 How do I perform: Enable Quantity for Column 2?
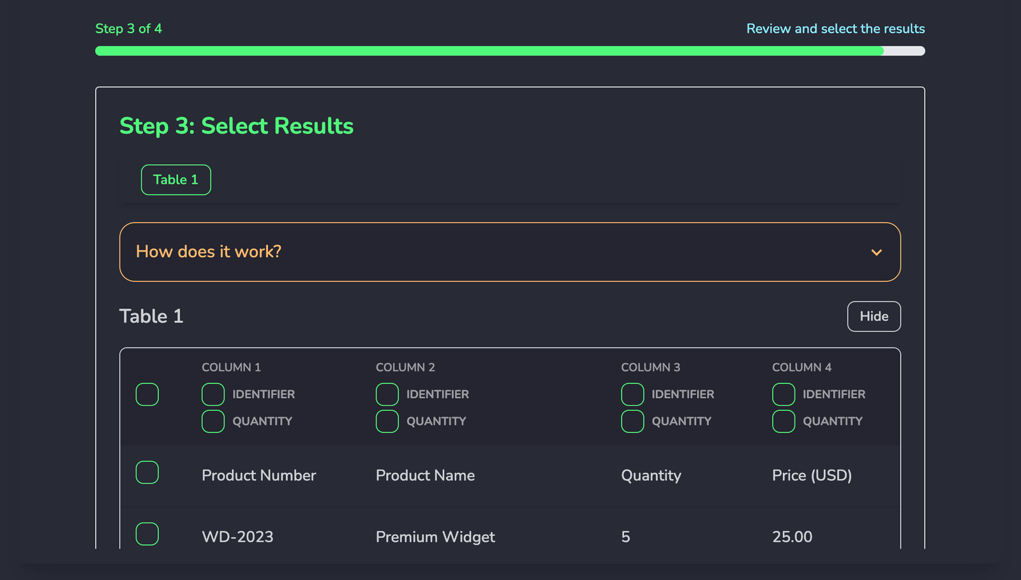click(387, 421)
